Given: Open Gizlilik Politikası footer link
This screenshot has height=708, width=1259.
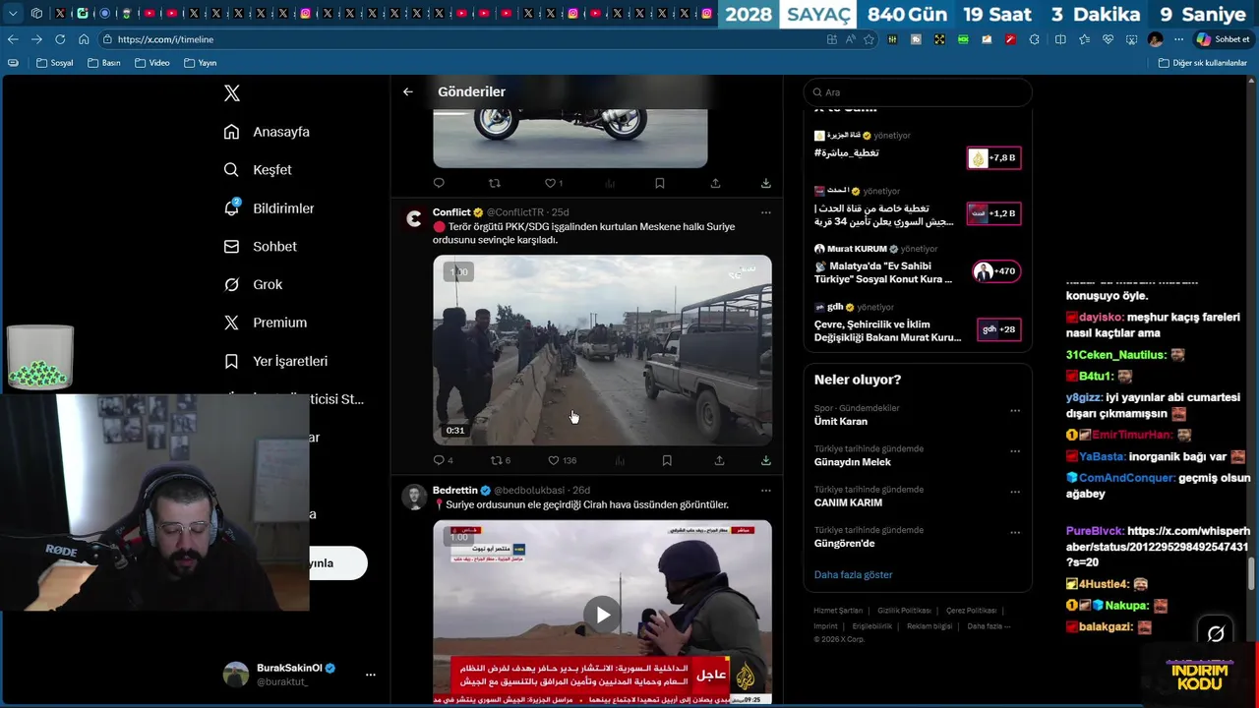Looking at the screenshot, I should pos(904,611).
